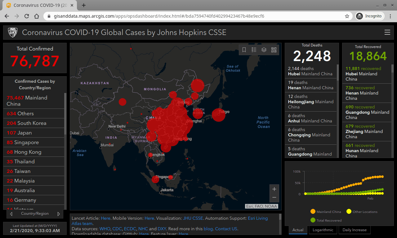This screenshot has height=238, width=397.
Task: Select the 26 Taiwan row
Action: 34,171
